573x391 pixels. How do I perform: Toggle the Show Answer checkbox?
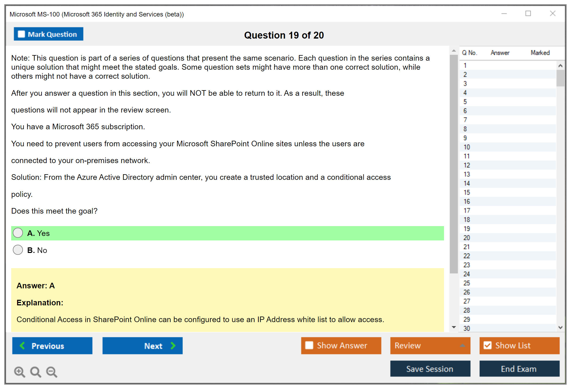click(x=309, y=345)
